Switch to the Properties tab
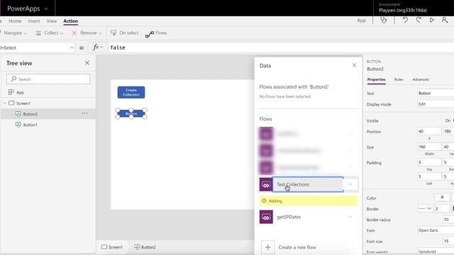Screen dimensions: 454x255 pos(376,79)
